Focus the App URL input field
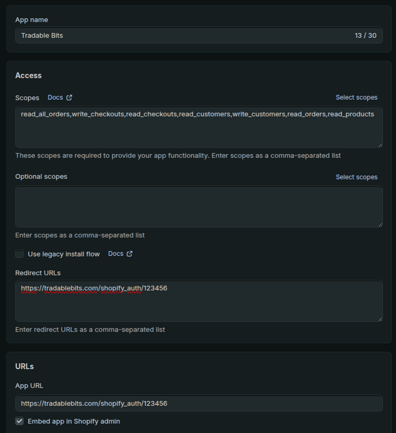Viewport: 396px width, 433px height. [199, 403]
